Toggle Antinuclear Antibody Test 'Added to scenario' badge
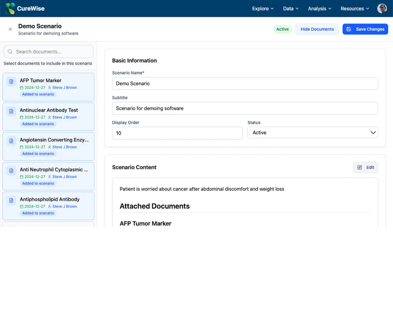This screenshot has width=393, height=330. click(x=38, y=124)
